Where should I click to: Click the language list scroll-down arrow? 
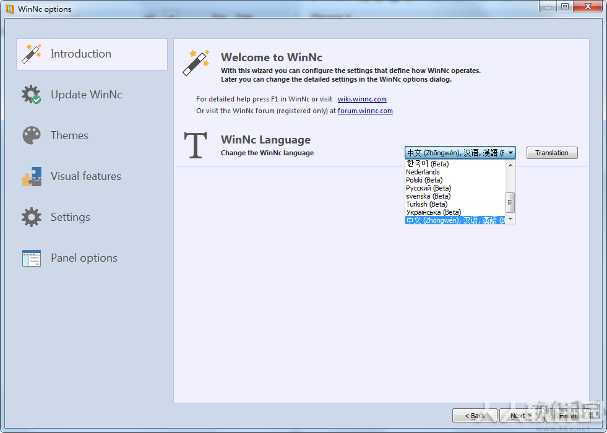[510, 219]
